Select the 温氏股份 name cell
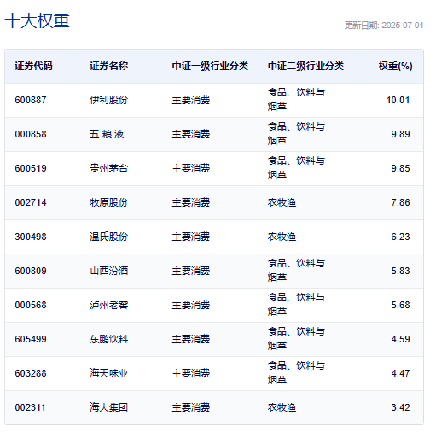436x438 pixels. [x=109, y=237]
